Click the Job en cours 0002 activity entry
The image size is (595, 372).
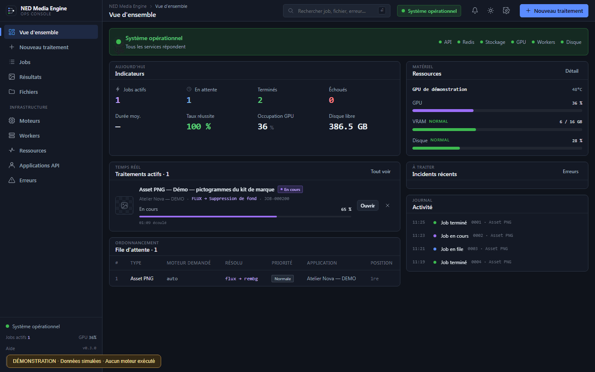(497, 236)
